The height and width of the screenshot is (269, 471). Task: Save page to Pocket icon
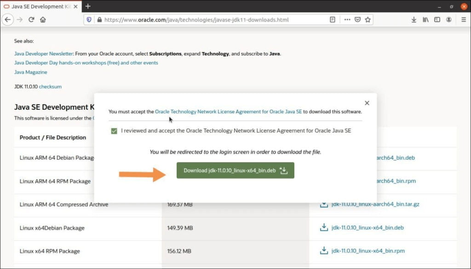point(357,20)
